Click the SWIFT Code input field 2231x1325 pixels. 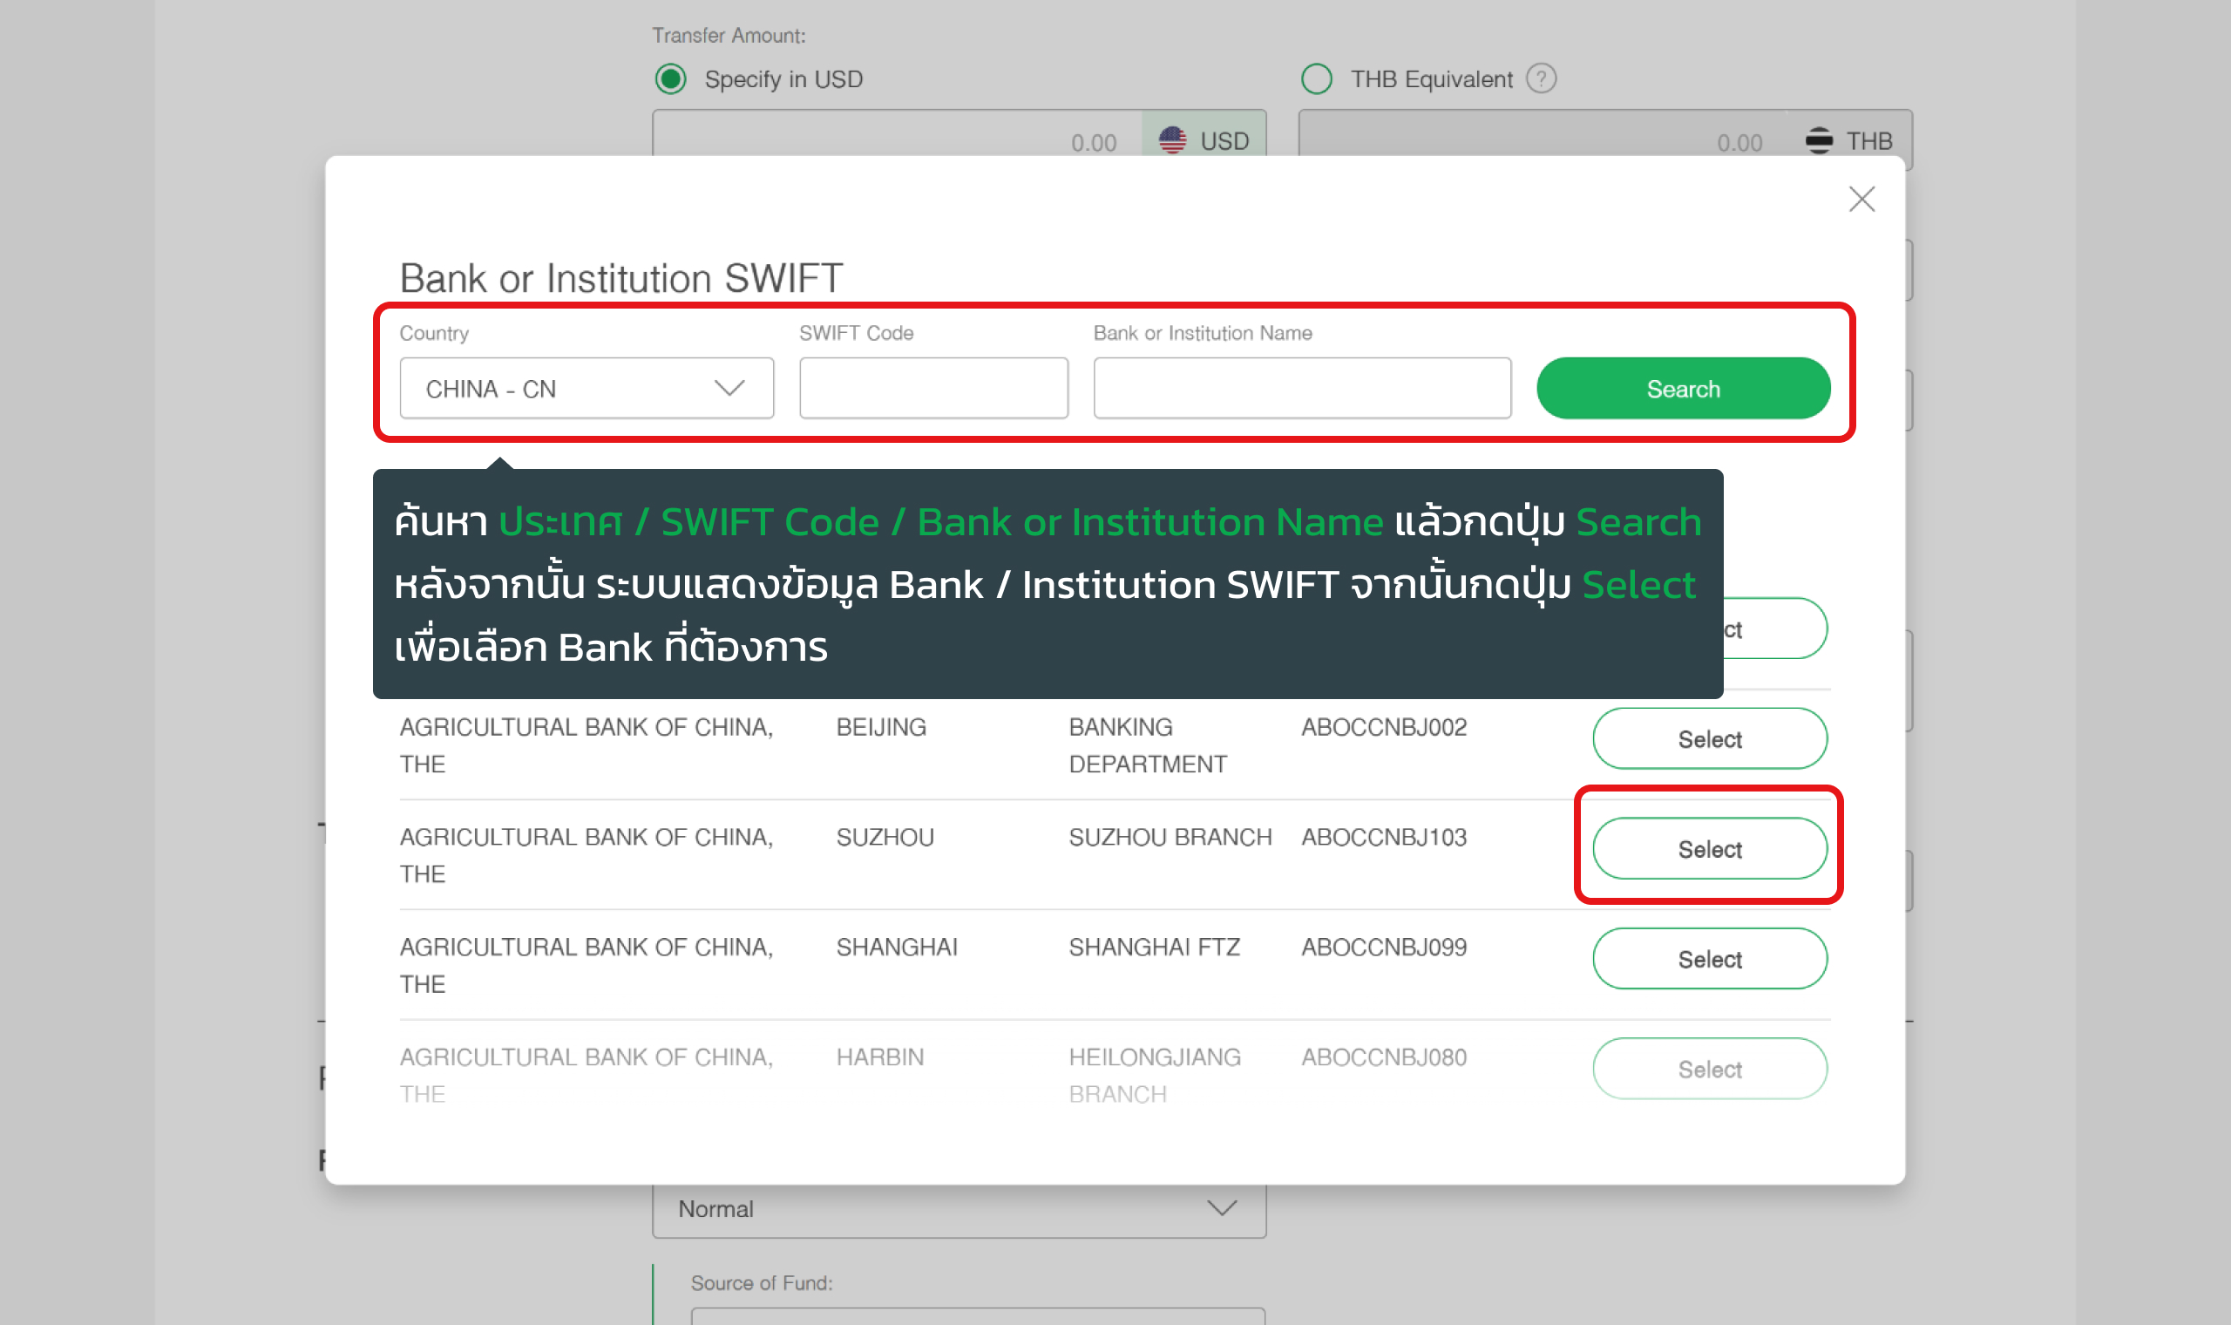[x=933, y=389]
